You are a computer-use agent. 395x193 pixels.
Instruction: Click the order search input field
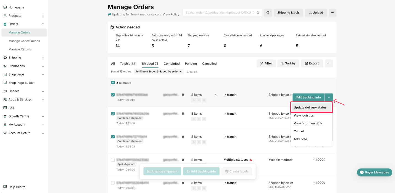(220, 13)
